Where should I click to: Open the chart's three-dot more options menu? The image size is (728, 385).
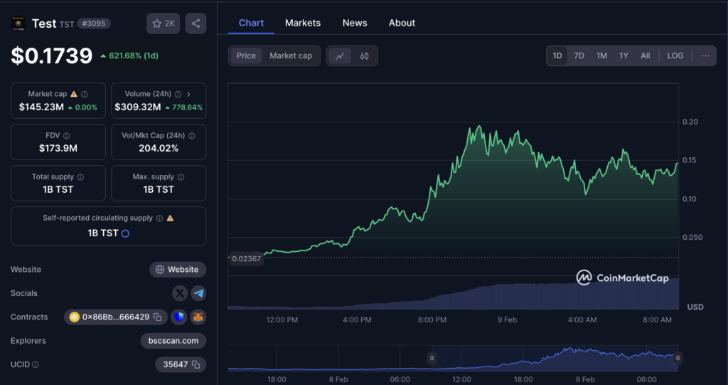tap(705, 56)
